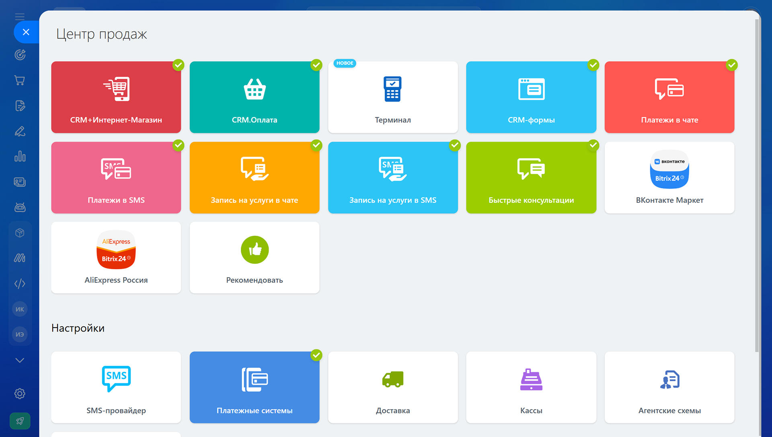The height and width of the screenshot is (437, 772).
Task: Click the ИК round avatar in sidebar
Action: tap(20, 309)
